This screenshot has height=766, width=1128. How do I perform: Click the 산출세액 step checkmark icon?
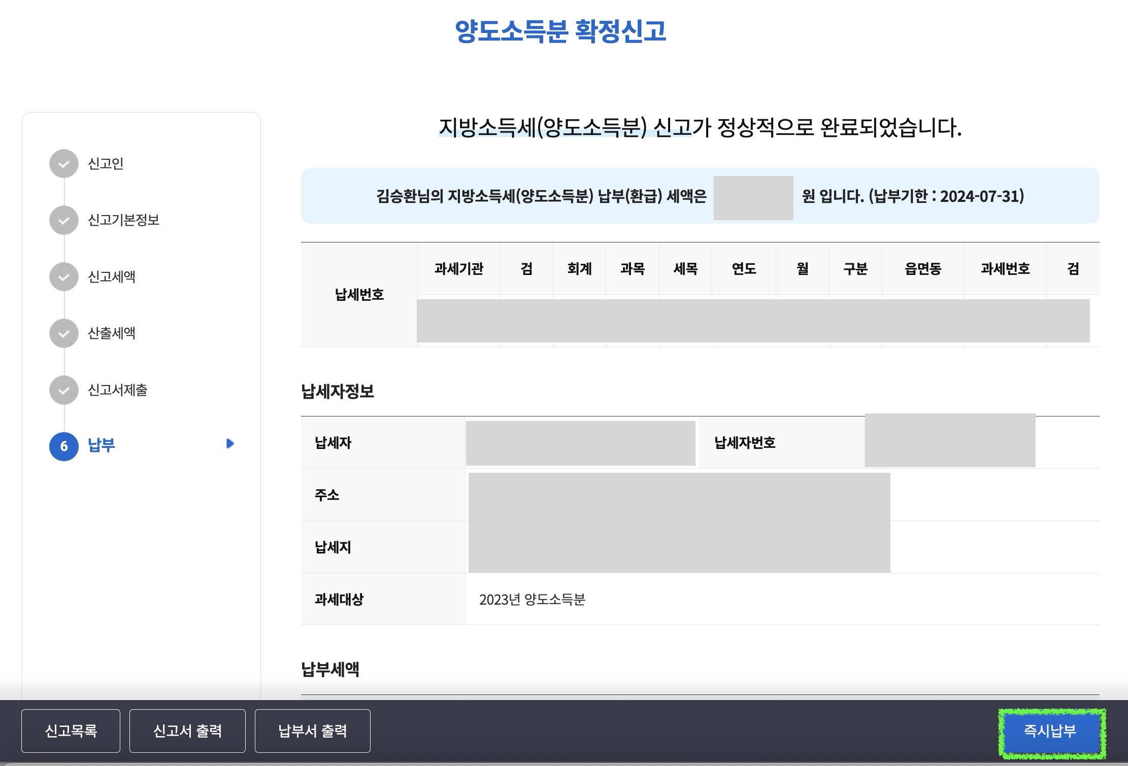(63, 333)
